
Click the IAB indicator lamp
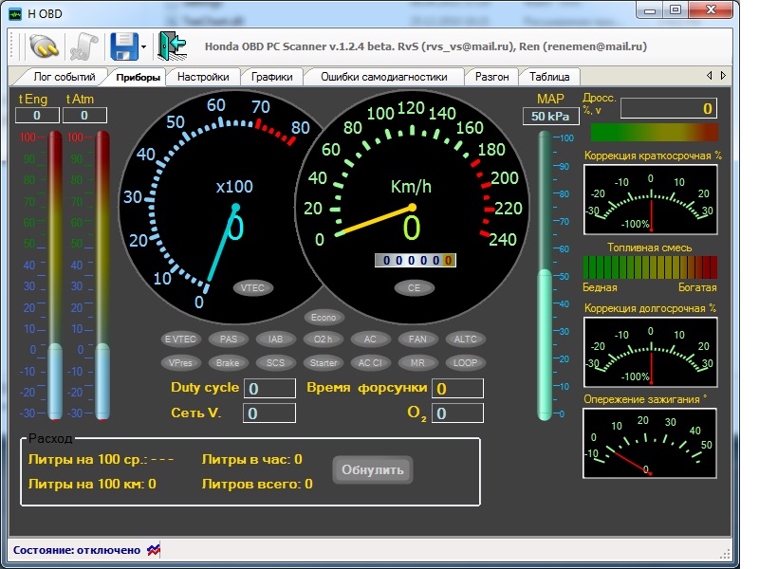click(x=275, y=340)
